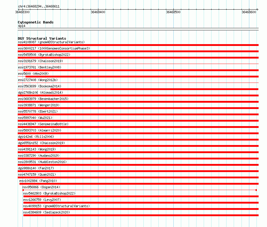The image size is (267, 227).
Task: Select nsv5893703 (Almarri2020) variant label
Action: (40, 130)
